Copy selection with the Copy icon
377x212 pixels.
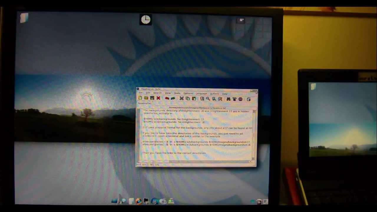coord(188,98)
